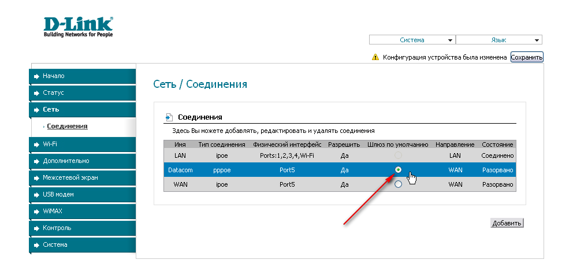Click the arrow icon beside WiMAX
Viewport: 573px width, 267px height.
36,212
